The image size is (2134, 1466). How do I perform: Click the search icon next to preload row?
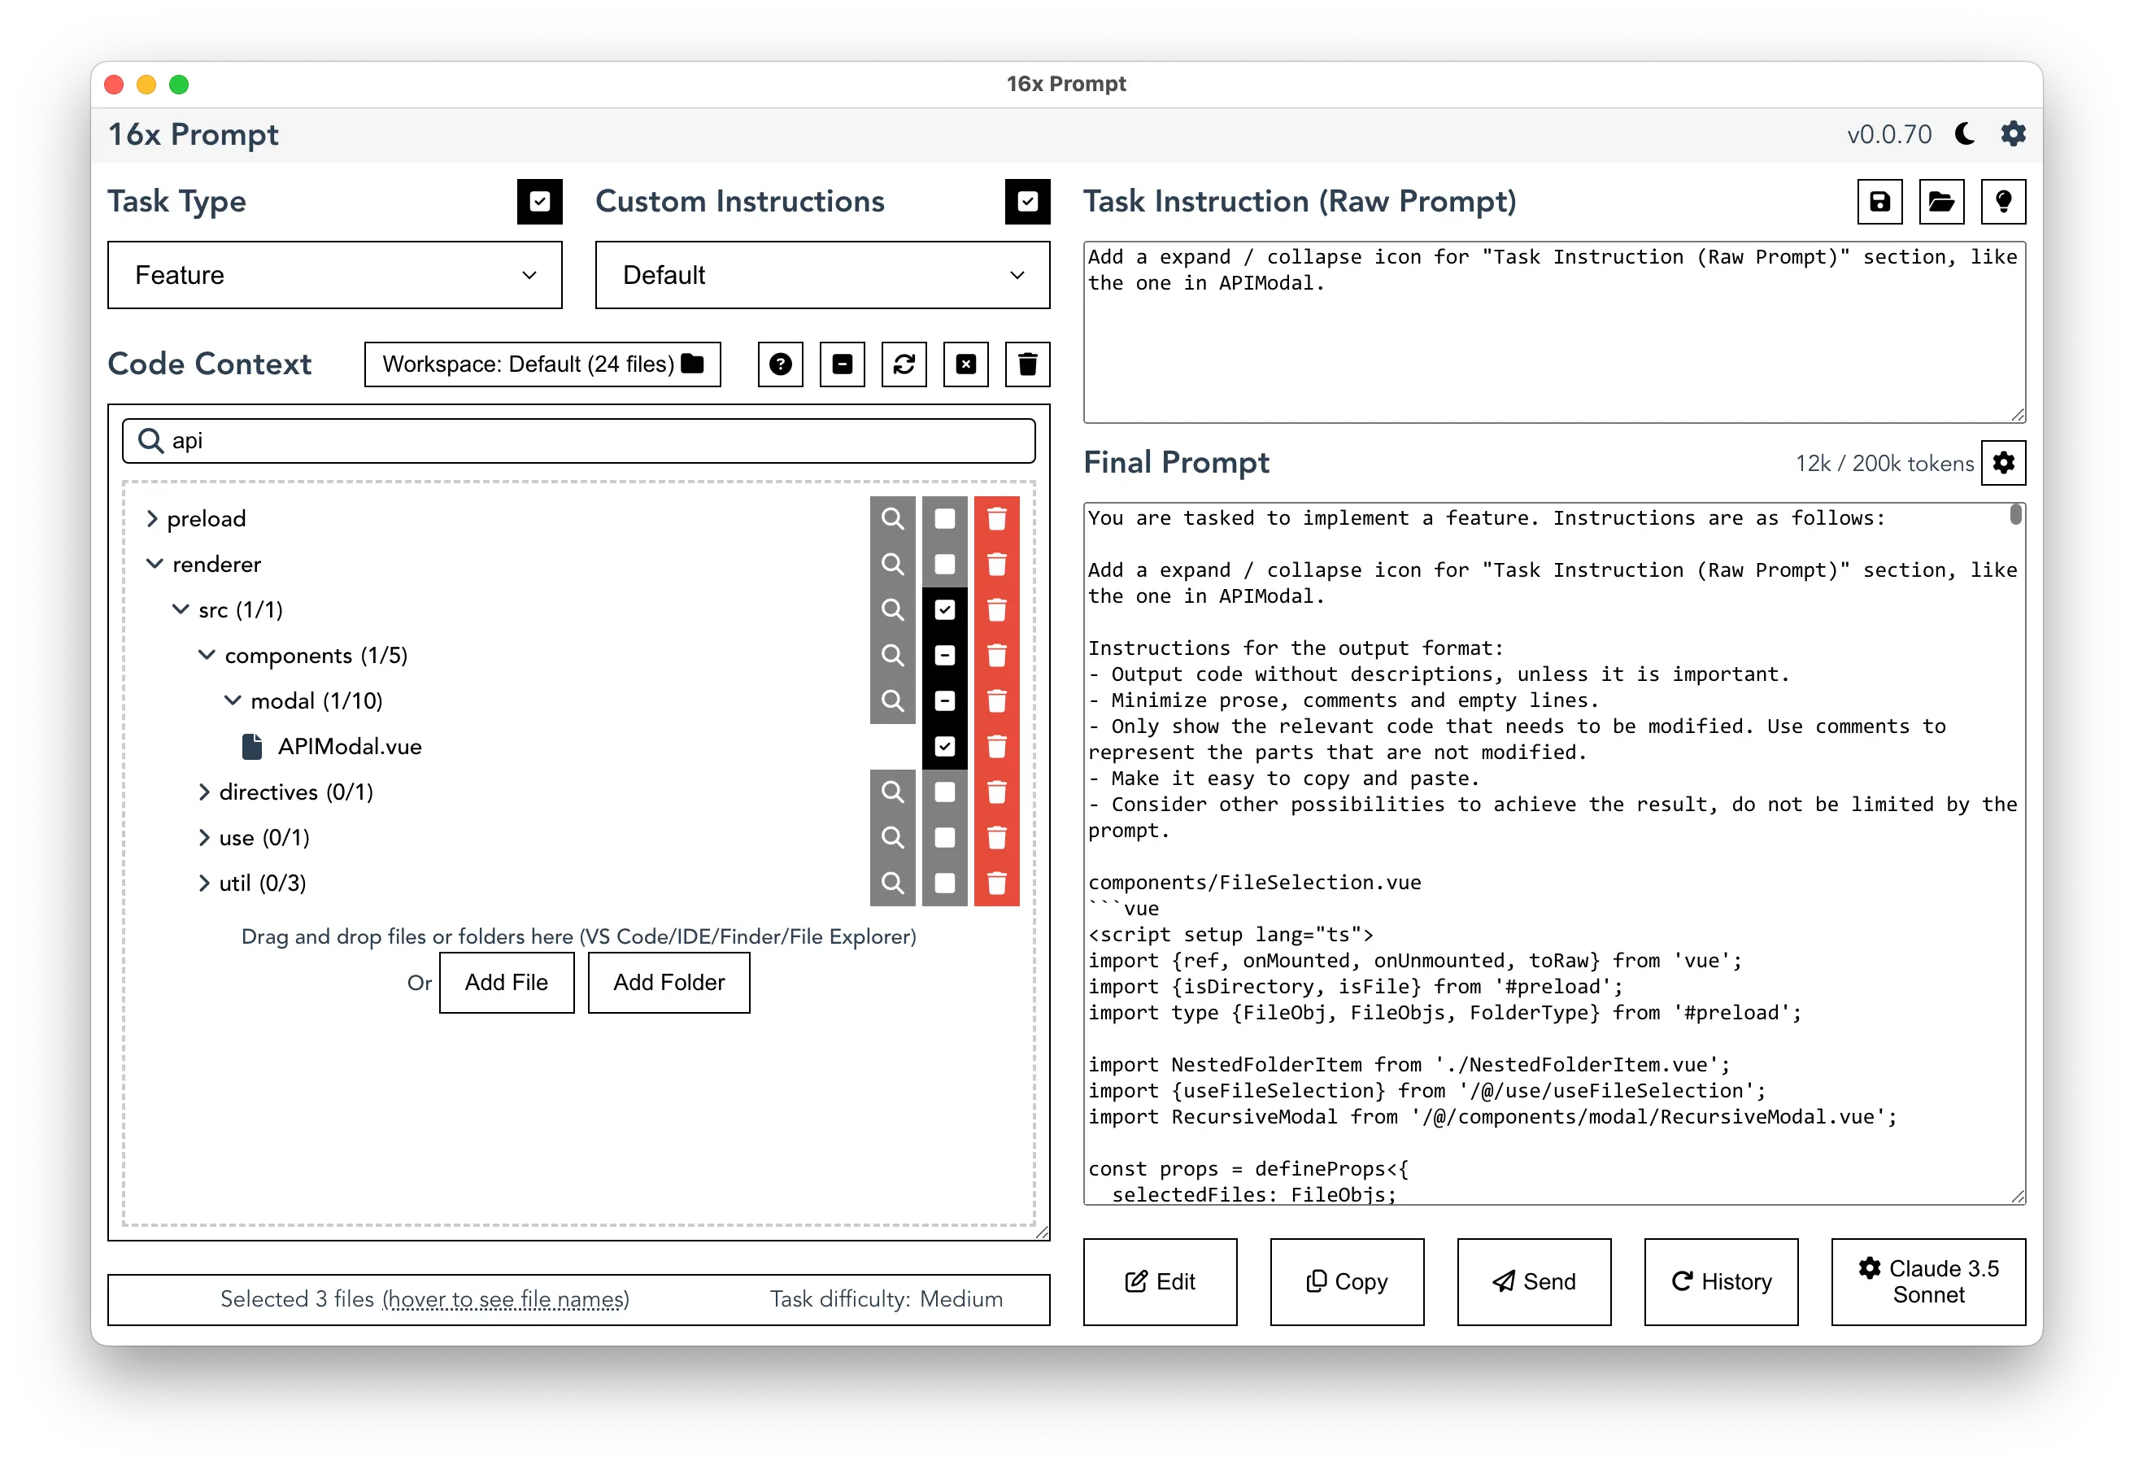pyautogui.click(x=895, y=517)
